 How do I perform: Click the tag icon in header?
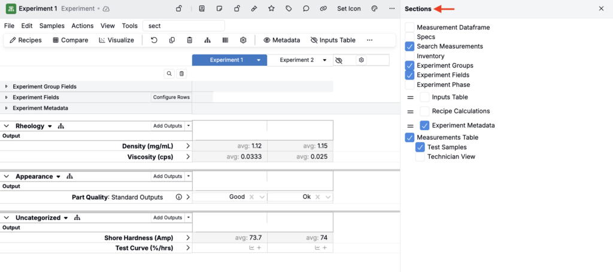pyautogui.click(x=289, y=9)
